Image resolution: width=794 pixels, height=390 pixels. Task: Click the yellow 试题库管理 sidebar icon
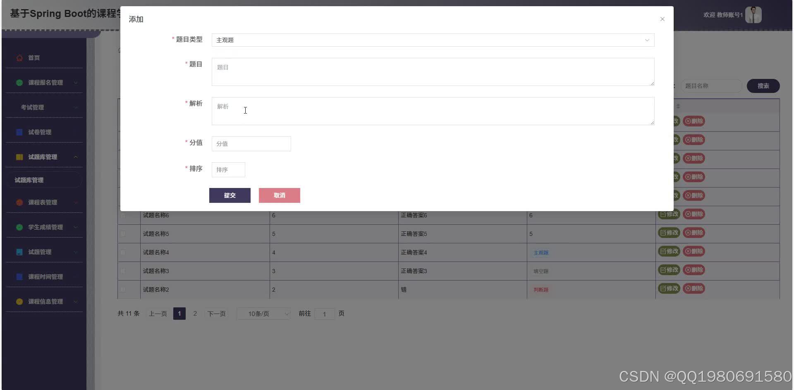(19, 157)
